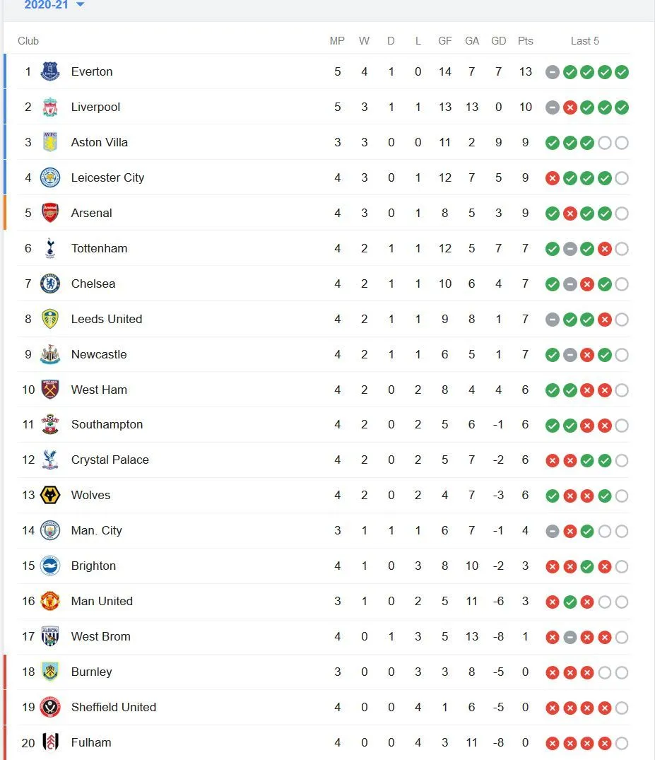This screenshot has width=655, height=760.
Task: Select the Wolves club badge
Action: coord(49,496)
